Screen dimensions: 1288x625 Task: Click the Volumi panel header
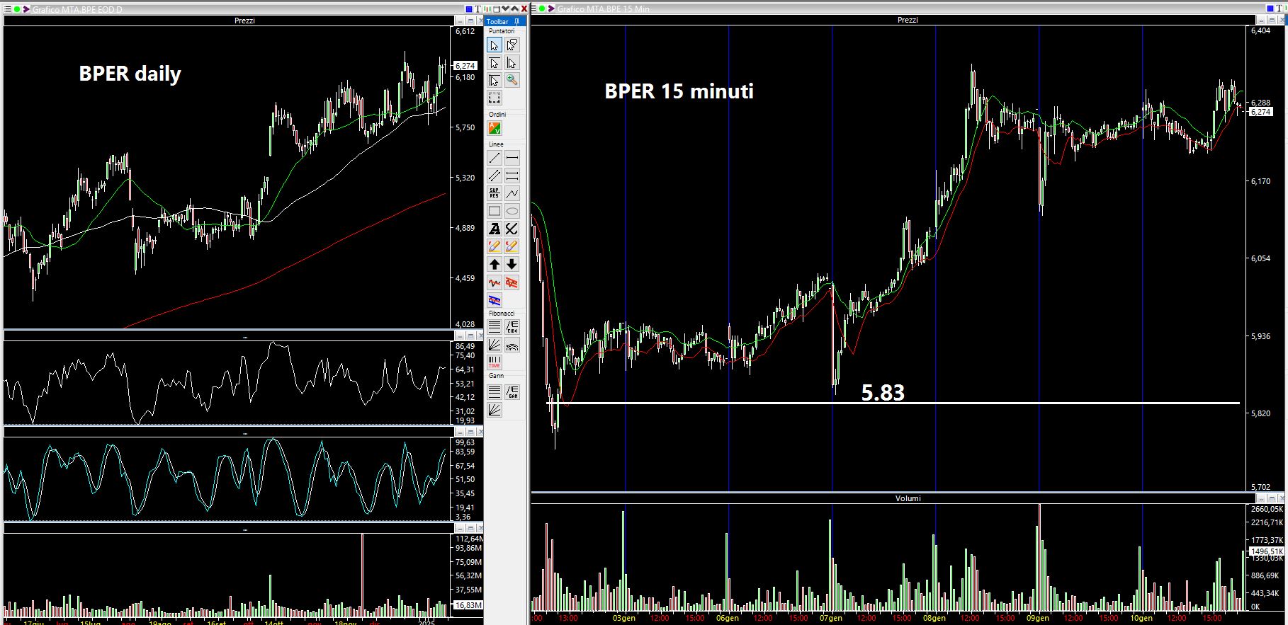[x=908, y=498]
